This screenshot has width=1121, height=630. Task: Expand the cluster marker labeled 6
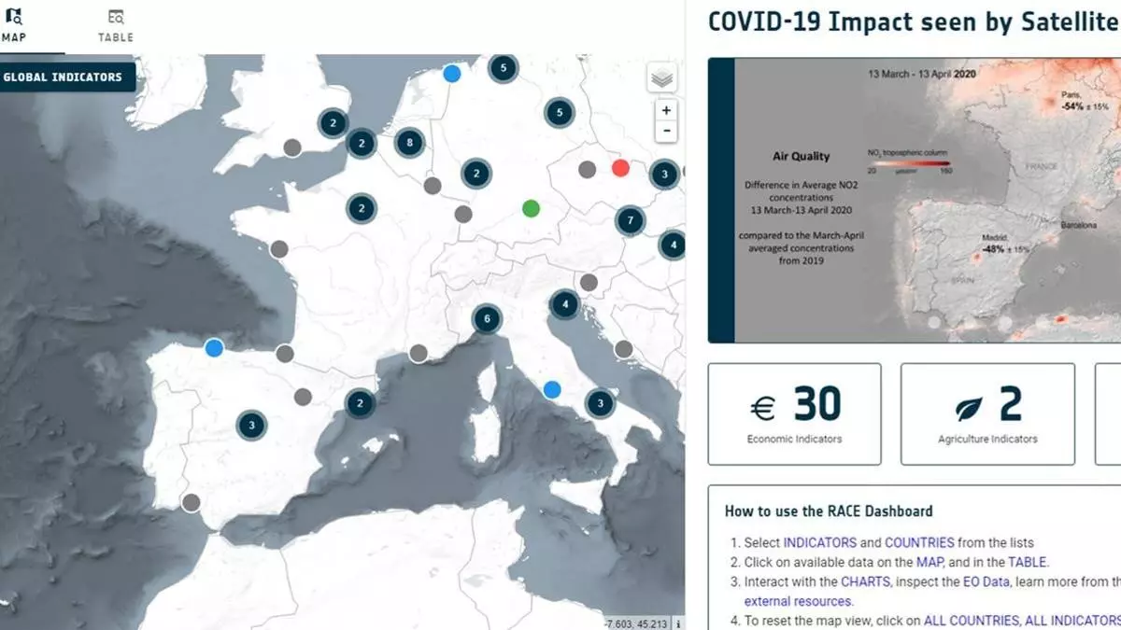486,318
